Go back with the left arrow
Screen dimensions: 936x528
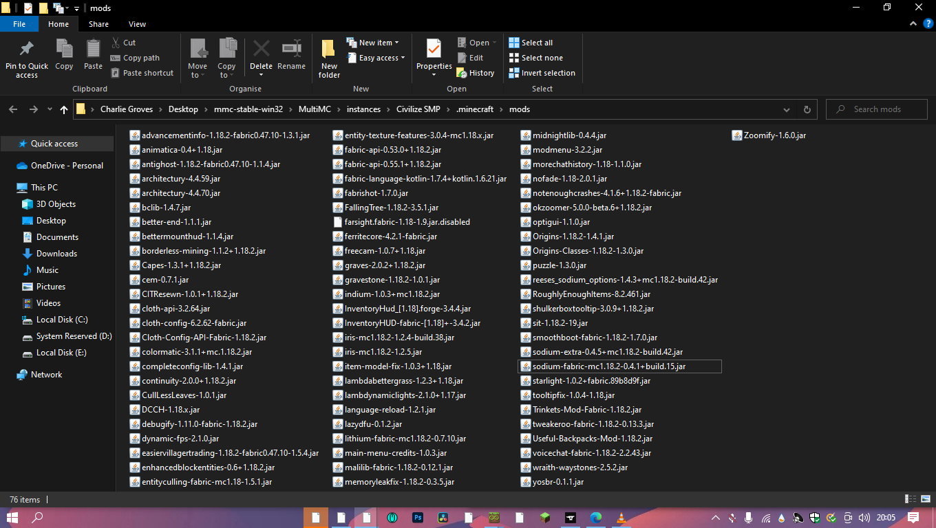tap(13, 109)
